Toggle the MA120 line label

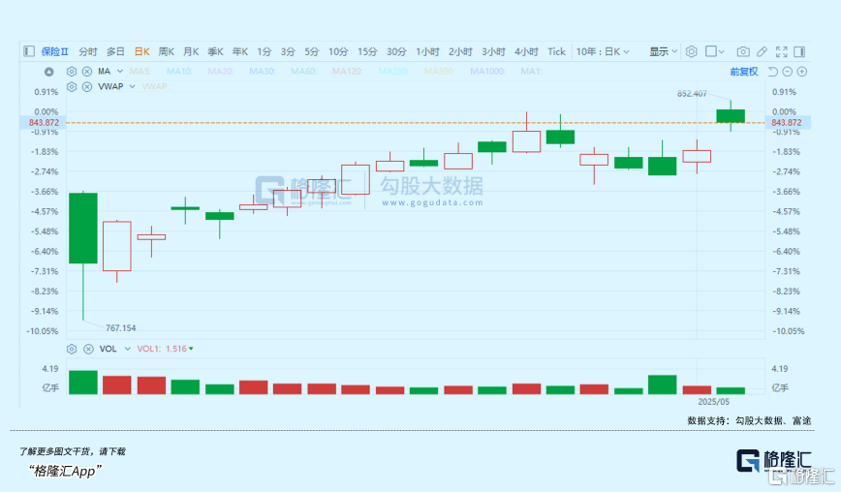point(347,72)
